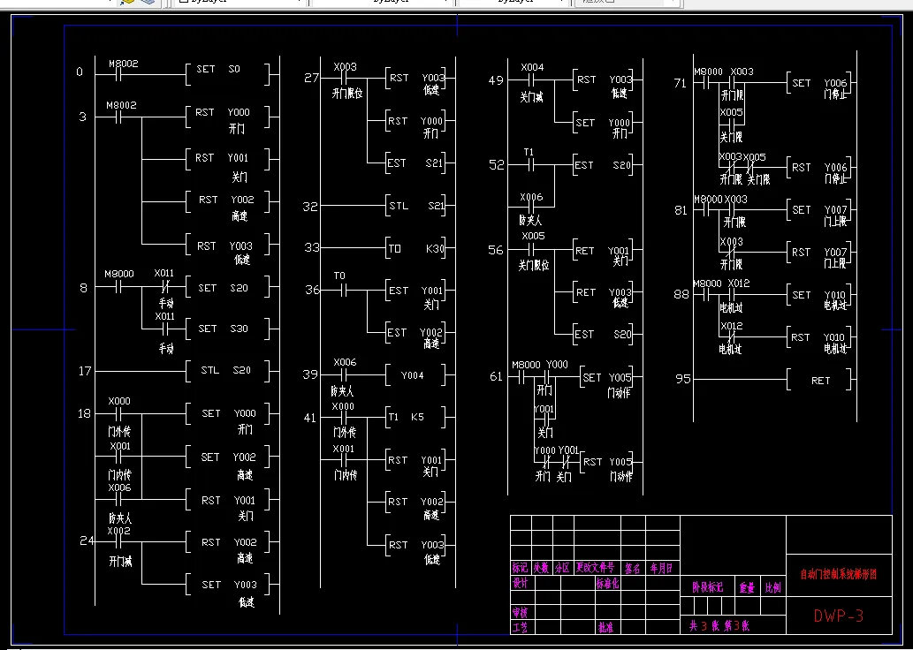Viewport: 913px width, 650px height.
Task: Select the EST Y002 instruction
Action: point(415,333)
